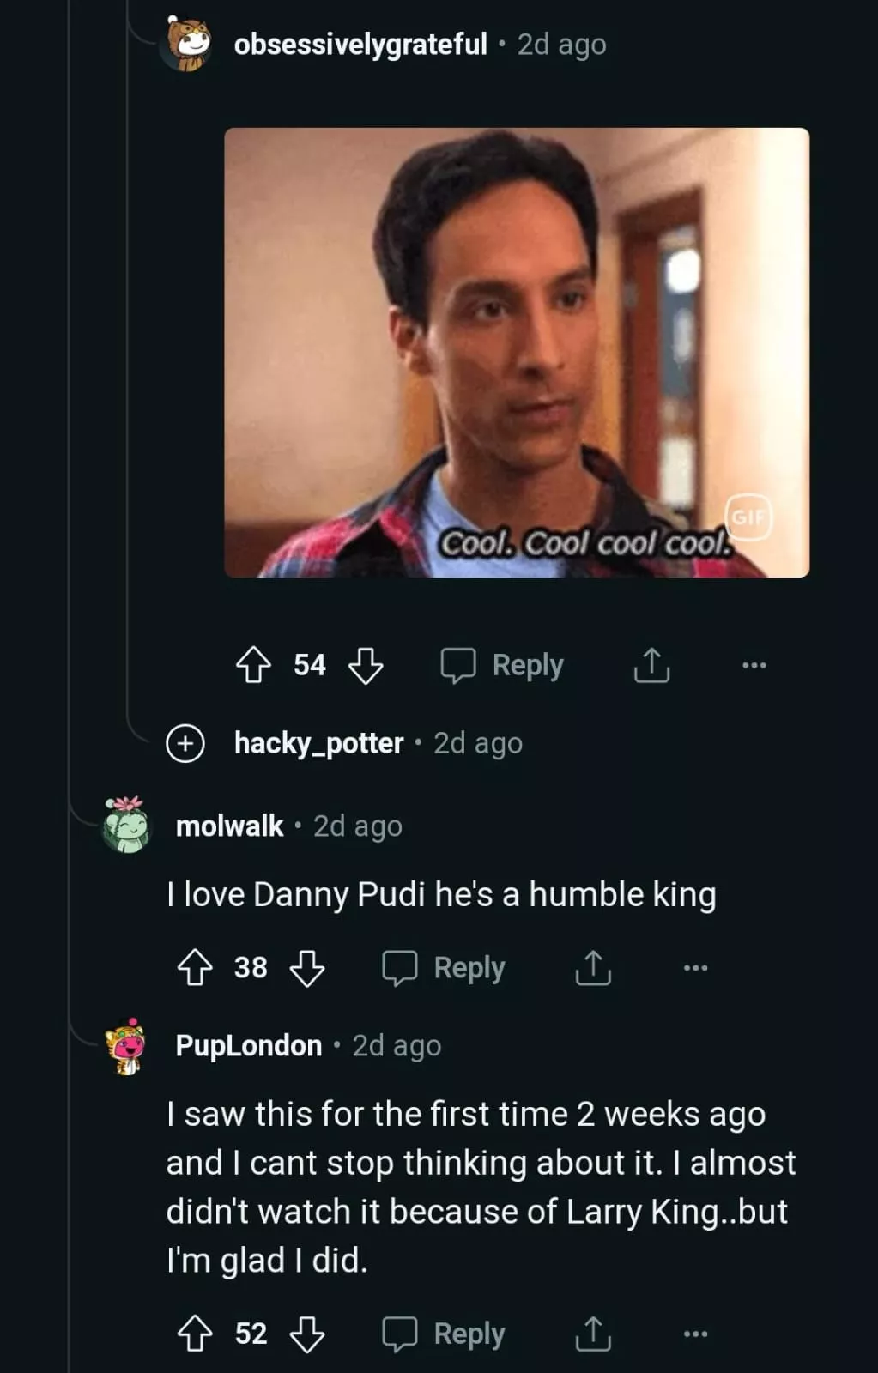Open PupLondon's username link
The height and width of the screenshot is (1373, 878).
pos(249,1045)
